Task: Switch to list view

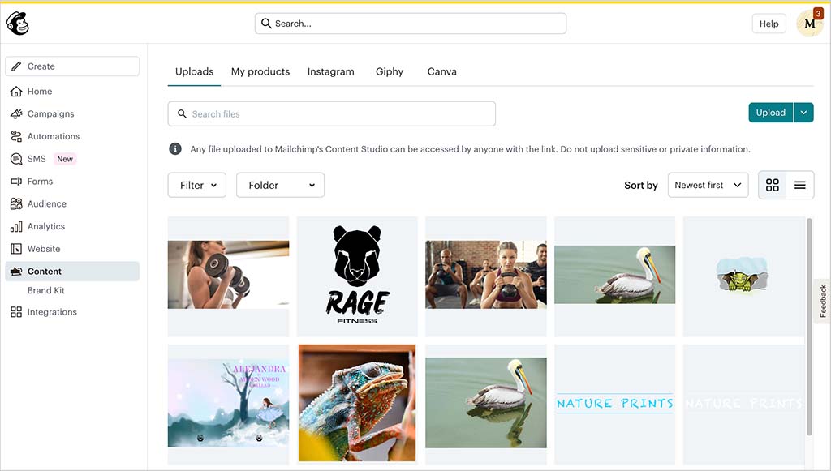Action: [799, 185]
